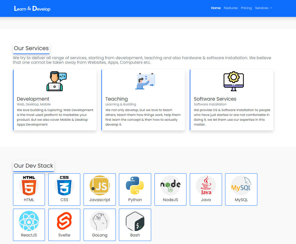Click the GoLang label text

100,235
